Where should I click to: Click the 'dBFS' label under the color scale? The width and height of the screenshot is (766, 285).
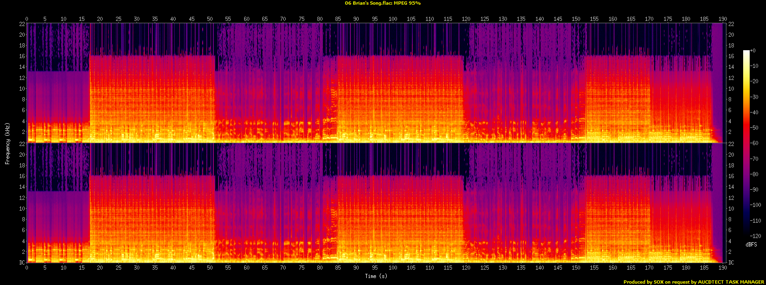pyautogui.click(x=751, y=245)
